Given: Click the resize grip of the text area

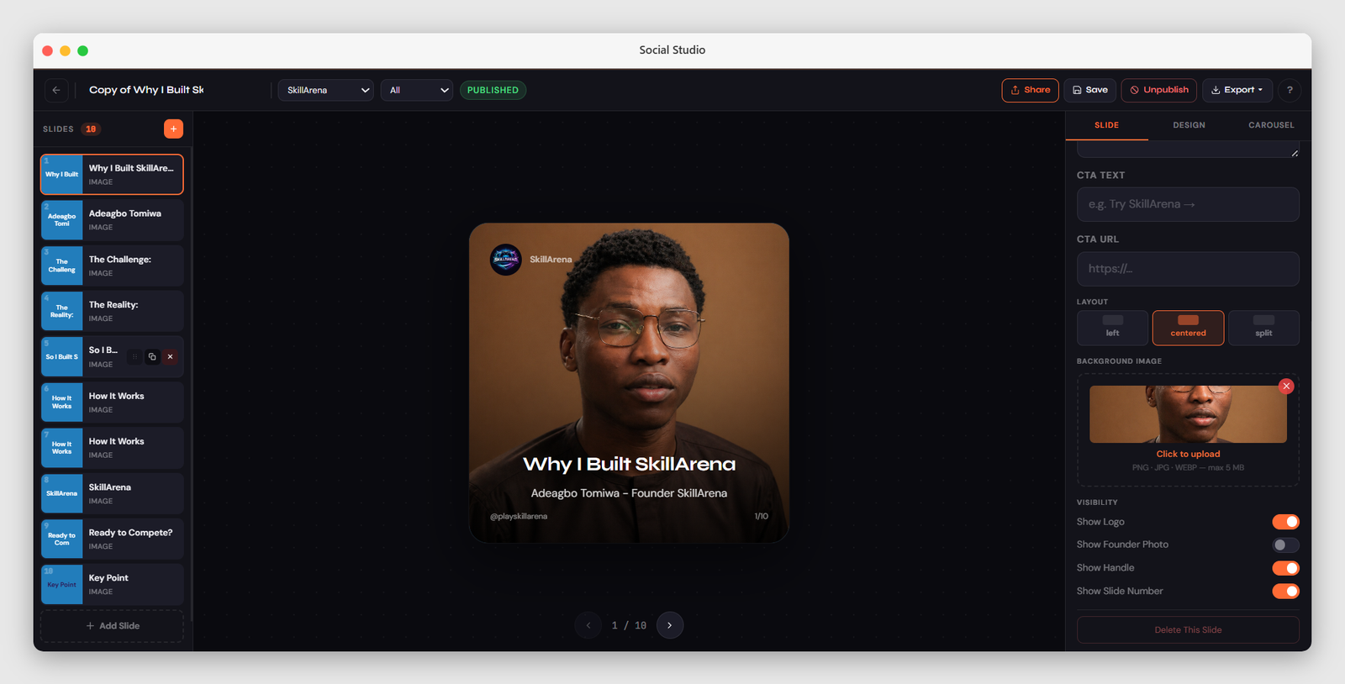Looking at the screenshot, I should pos(1295,153).
